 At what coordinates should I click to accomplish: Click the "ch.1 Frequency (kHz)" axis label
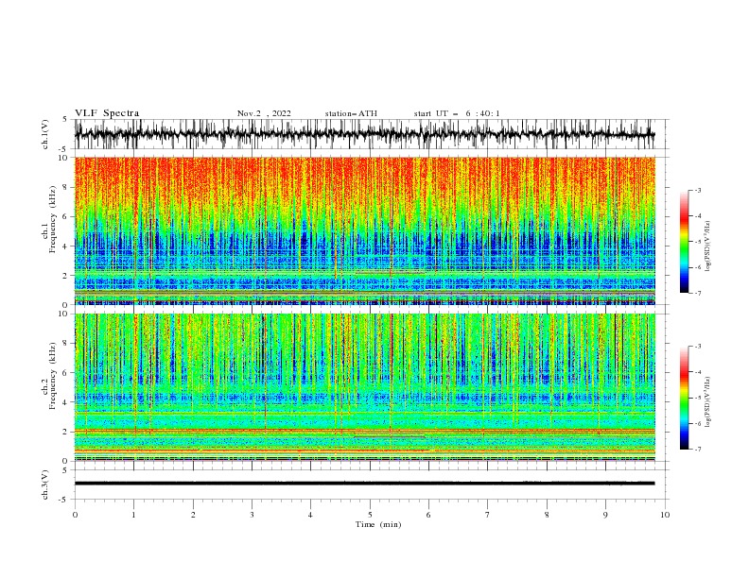point(50,219)
